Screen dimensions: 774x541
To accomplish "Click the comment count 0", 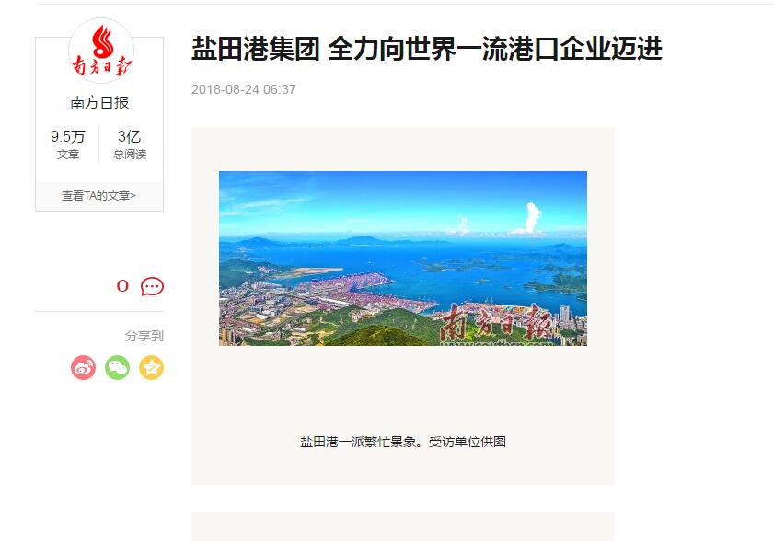I will tap(122, 286).
